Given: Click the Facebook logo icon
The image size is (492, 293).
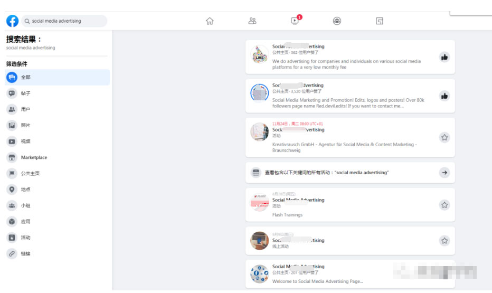Looking at the screenshot, I should pyautogui.click(x=12, y=21).
